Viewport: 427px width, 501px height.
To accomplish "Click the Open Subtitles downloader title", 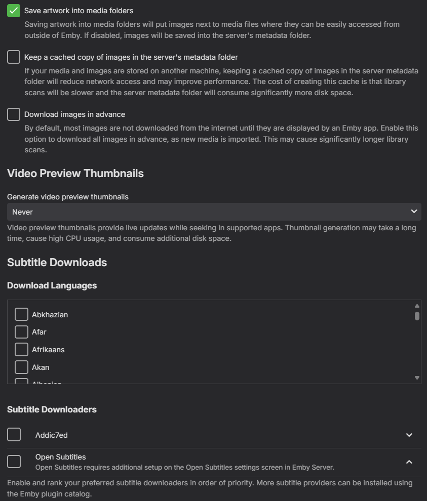I will 60,457.
